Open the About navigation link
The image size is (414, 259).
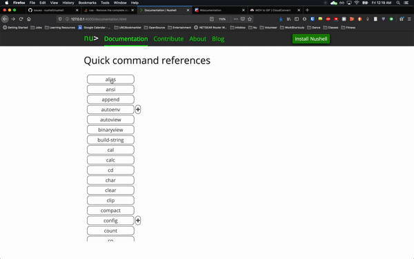click(198, 39)
